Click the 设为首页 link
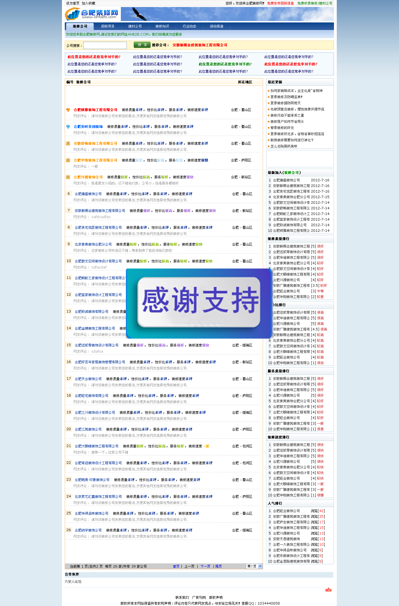This screenshot has width=399, height=606. pos(73,3)
